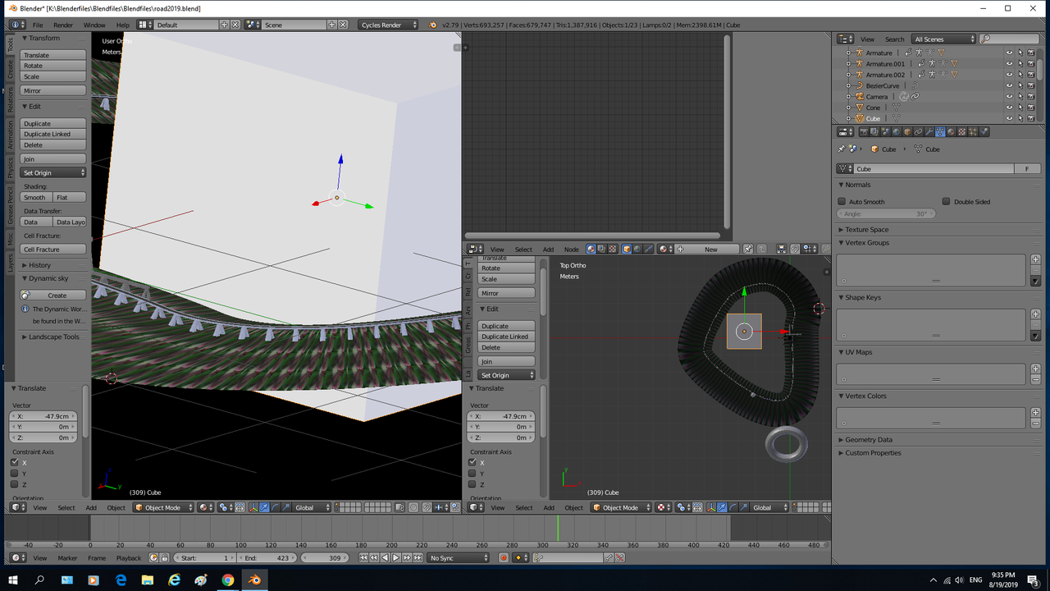
Task: Click the Angle slider under Normals
Action: [887, 213]
